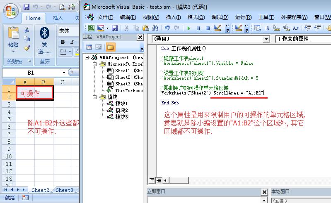
Task: Collapse the VBAProject tree root
Action: pyautogui.click(x=87, y=57)
